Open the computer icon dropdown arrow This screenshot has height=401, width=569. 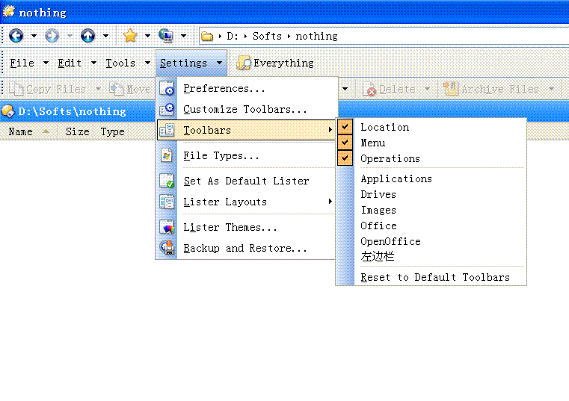coord(184,36)
